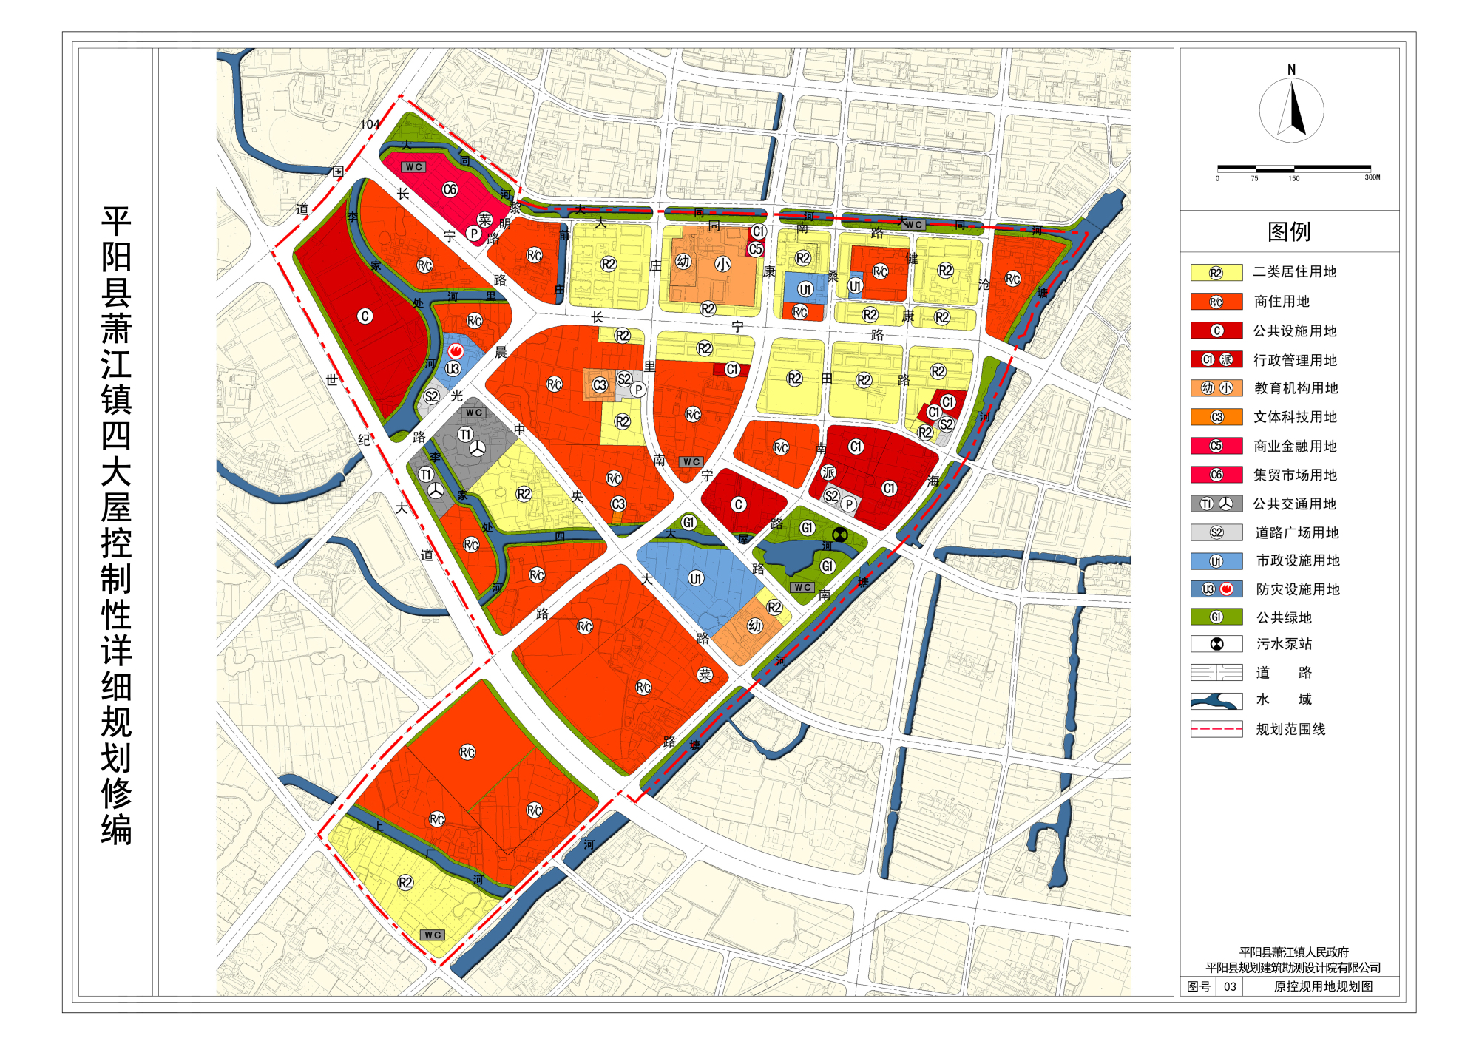Click the 公共绿地 green legend swatch
This screenshot has height=1044, width=1479.
click(x=1216, y=617)
